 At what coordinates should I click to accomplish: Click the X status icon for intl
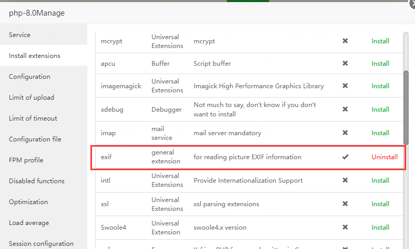(x=345, y=180)
